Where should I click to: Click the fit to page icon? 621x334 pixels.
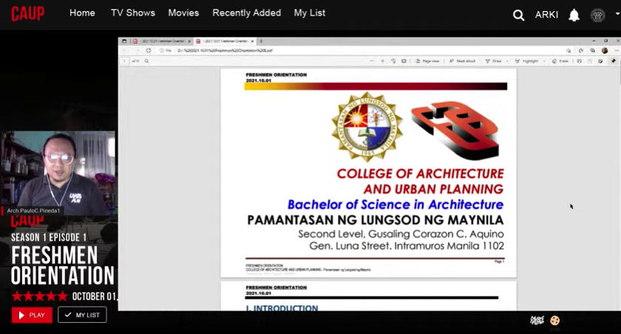point(404,61)
